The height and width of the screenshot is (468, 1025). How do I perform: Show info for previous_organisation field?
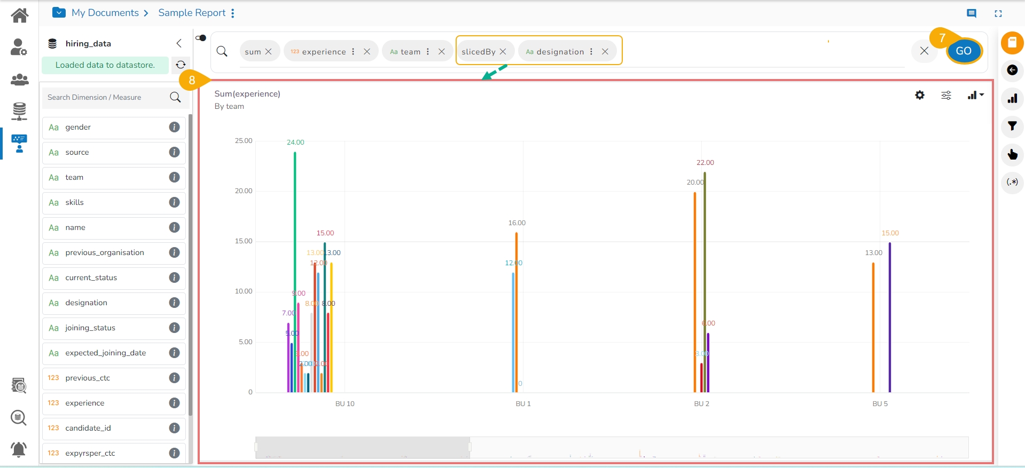174,252
